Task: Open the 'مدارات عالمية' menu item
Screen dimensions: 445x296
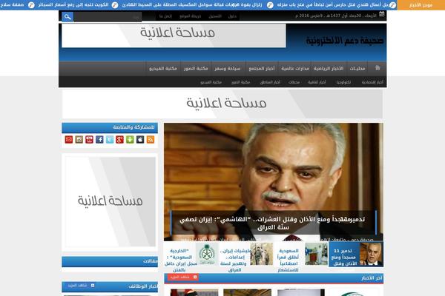Action: (295, 69)
